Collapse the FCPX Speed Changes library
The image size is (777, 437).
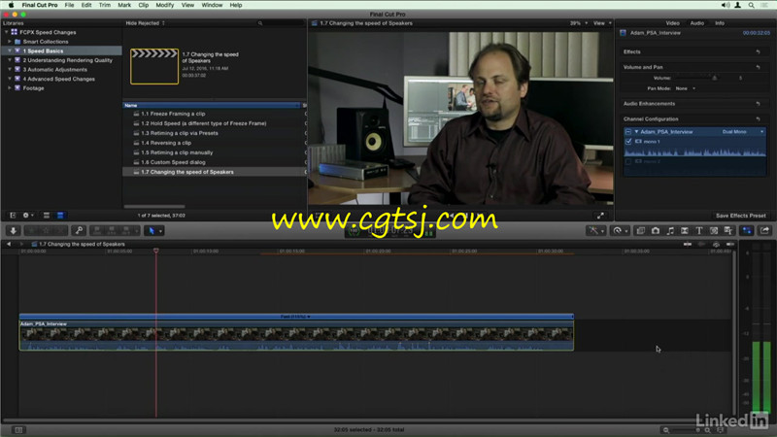(x=7, y=32)
